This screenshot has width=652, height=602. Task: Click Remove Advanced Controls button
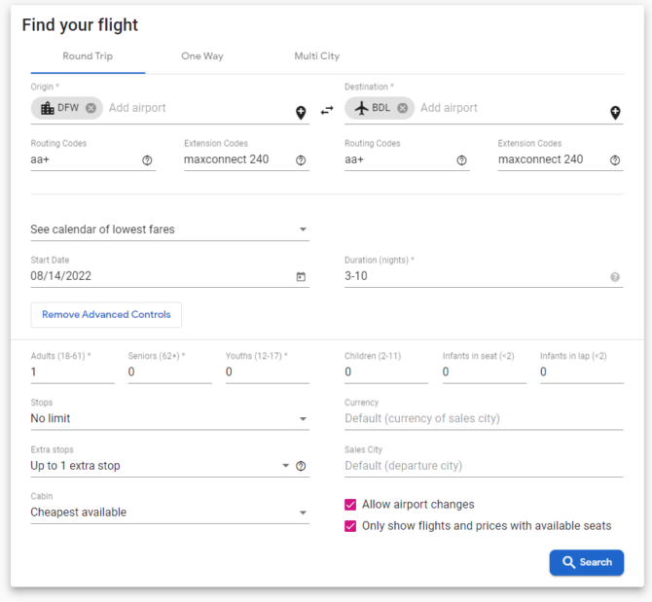[106, 314]
